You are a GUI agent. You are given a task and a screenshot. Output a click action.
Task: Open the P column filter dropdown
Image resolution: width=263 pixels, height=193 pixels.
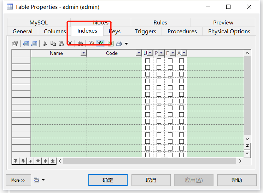coord(161,53)
